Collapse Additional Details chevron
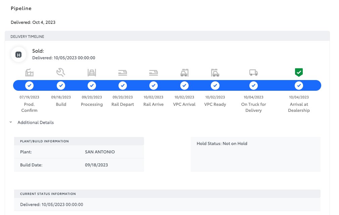Image resolution: width=339 pixels, height=215 pixels. 11,123
